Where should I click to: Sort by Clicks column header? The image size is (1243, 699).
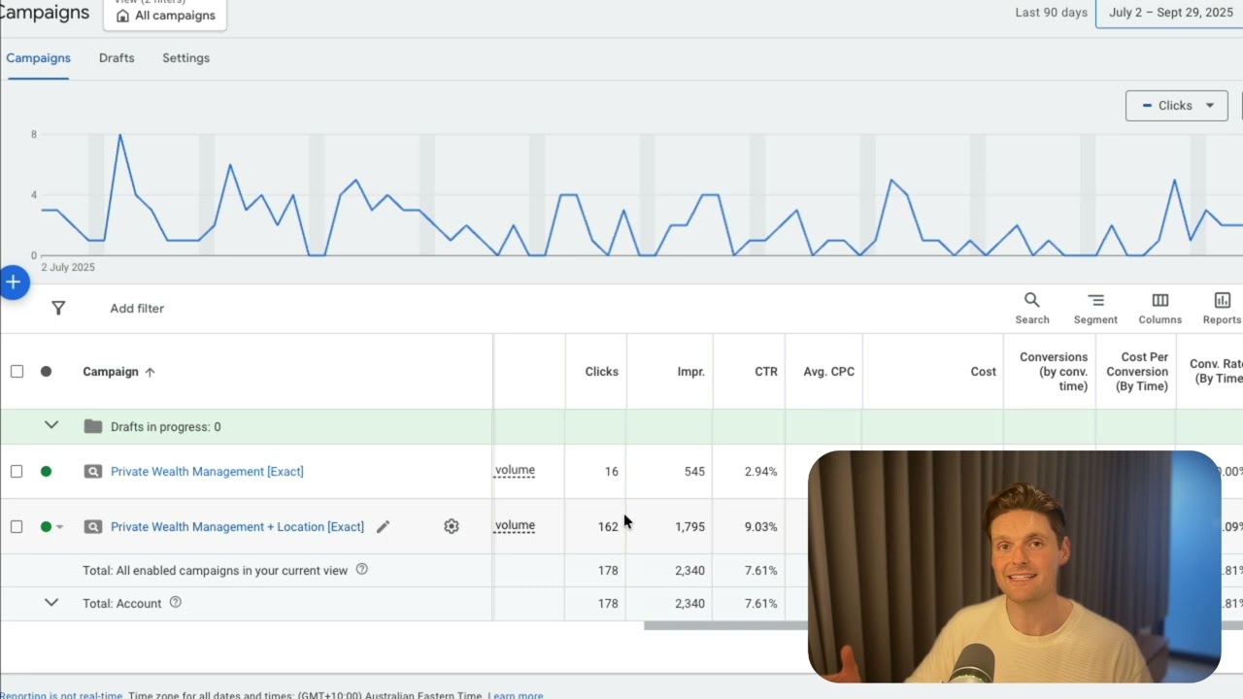[x=601, y=372]
